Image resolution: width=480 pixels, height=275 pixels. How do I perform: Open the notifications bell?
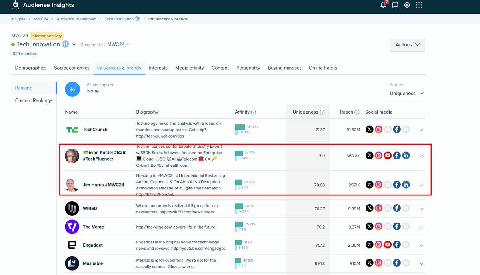[383, 5]
